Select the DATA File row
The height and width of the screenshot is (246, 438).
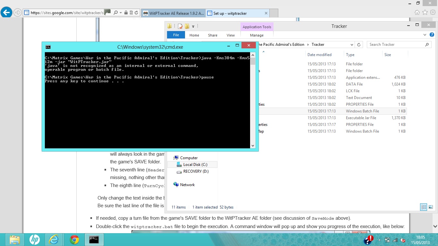point(332,84)
